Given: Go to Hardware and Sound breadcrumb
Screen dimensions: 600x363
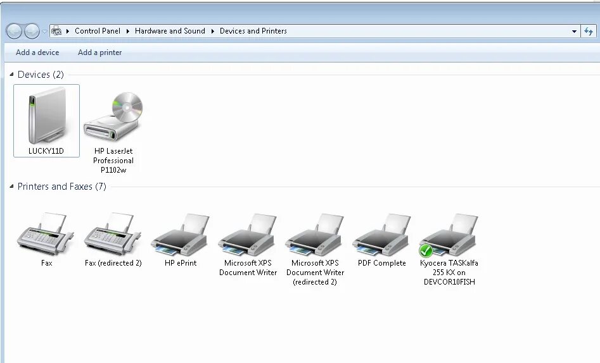Looking at the screenshot, I should [170, 31].
